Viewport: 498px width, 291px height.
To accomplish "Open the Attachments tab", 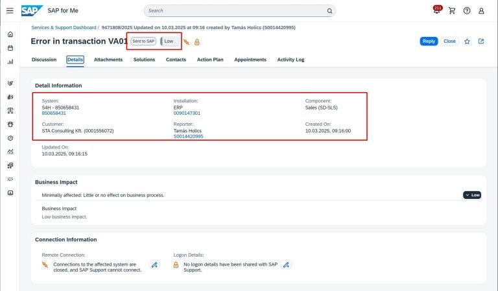I will click(x=108, y=60).
